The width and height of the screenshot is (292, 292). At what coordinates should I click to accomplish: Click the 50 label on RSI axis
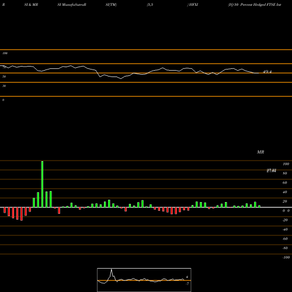pyautogui.click(x=4, y=77)
